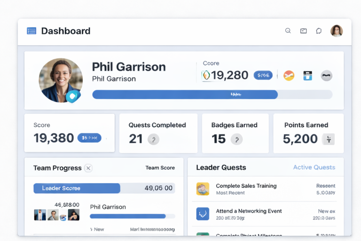The width and height of the screenshot is (361, 241).
Task: Select the gray round badge icon
Action: click(x=327, y=75)
